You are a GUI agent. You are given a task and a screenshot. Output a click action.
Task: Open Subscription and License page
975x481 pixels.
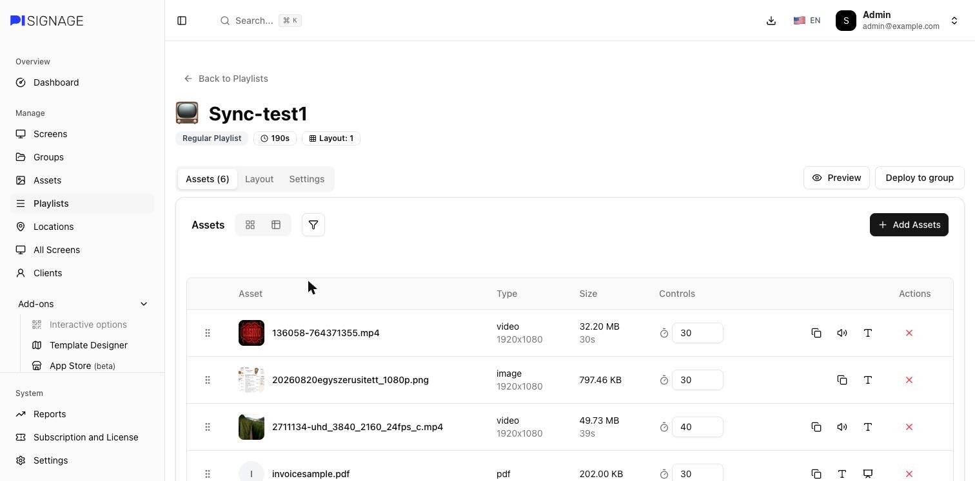tap(83, 437)
